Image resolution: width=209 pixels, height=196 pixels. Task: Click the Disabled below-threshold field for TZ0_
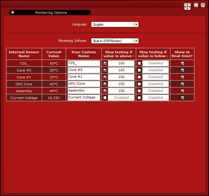(156, 63)
